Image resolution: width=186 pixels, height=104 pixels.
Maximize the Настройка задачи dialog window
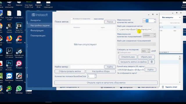[x=153, y=14]
